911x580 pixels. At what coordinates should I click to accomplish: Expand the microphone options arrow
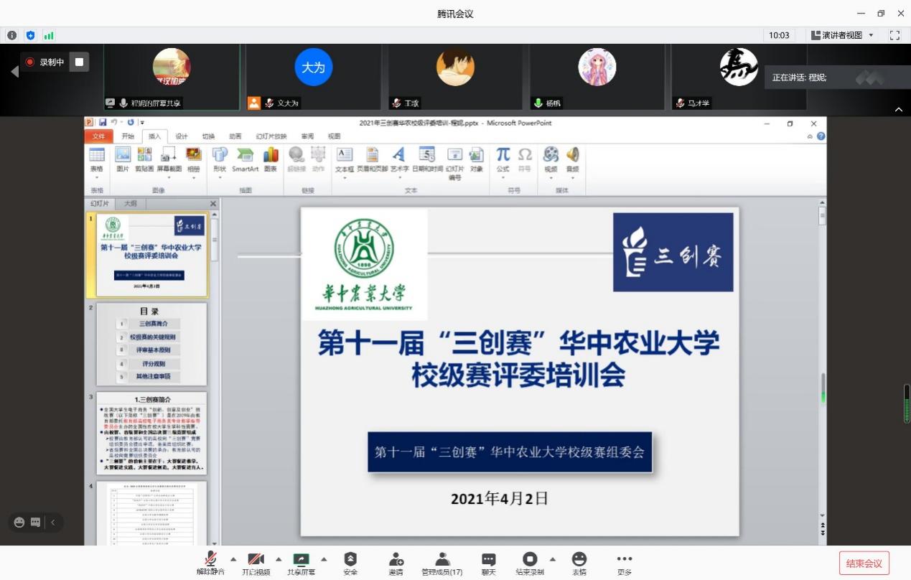click(233, 559)
